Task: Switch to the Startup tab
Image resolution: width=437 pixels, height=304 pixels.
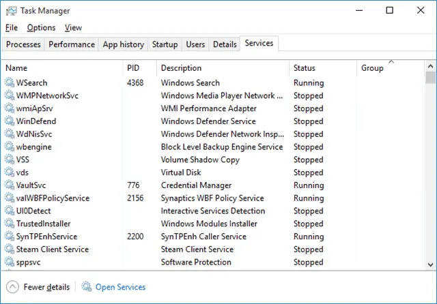Action: pos(165,44)
